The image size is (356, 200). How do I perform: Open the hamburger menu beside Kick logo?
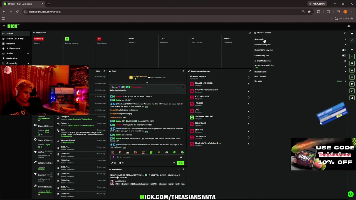click(x=4, y=26)
